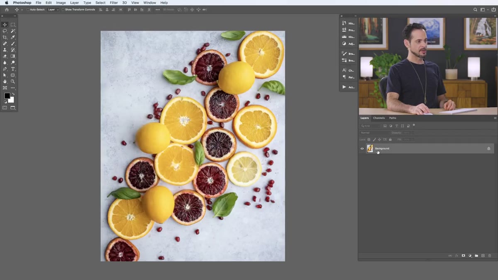Select the Path Selection tool
This screenshot has height=280, width=498.
5,75
